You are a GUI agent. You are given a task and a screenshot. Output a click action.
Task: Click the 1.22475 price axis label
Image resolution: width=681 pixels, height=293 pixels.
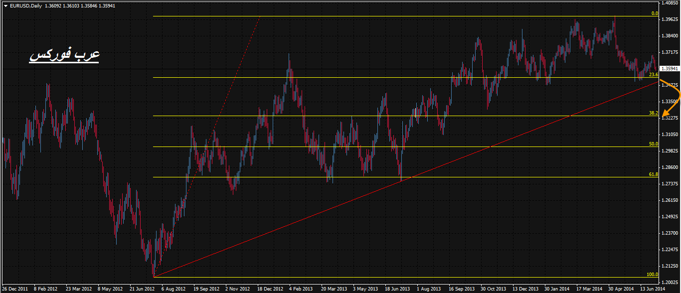coord(670,250)
